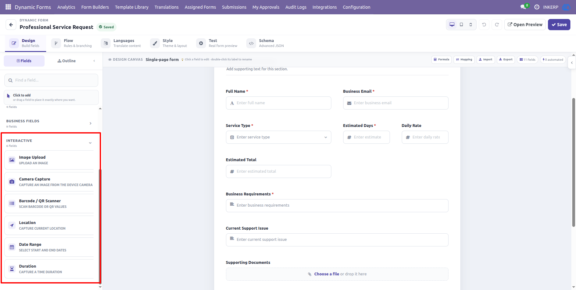Add the Location field

pos(49,225)
